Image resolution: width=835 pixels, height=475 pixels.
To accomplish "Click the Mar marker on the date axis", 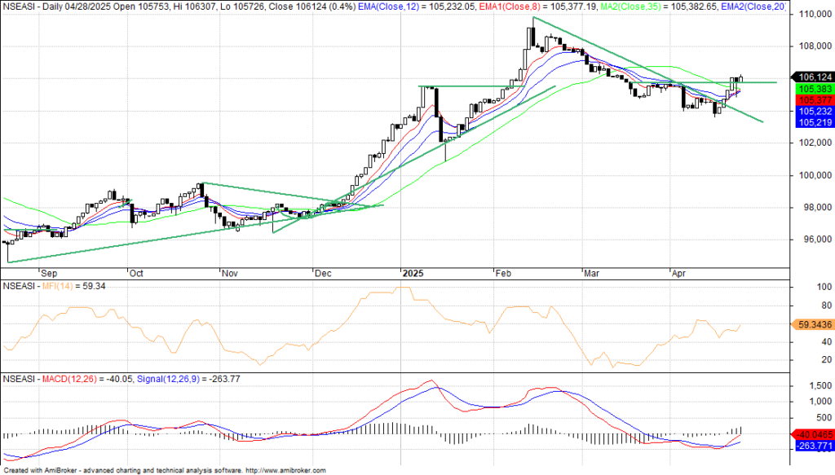I will click(591, 274).
